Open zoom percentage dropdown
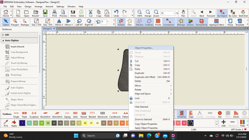Image resolution: width=249 pixels, height=140 pixels. click(174, 13)
